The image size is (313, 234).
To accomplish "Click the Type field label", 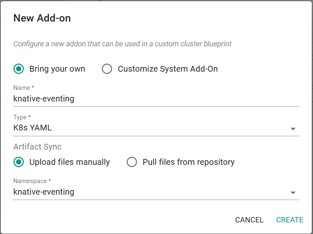I will click(22, 117).
